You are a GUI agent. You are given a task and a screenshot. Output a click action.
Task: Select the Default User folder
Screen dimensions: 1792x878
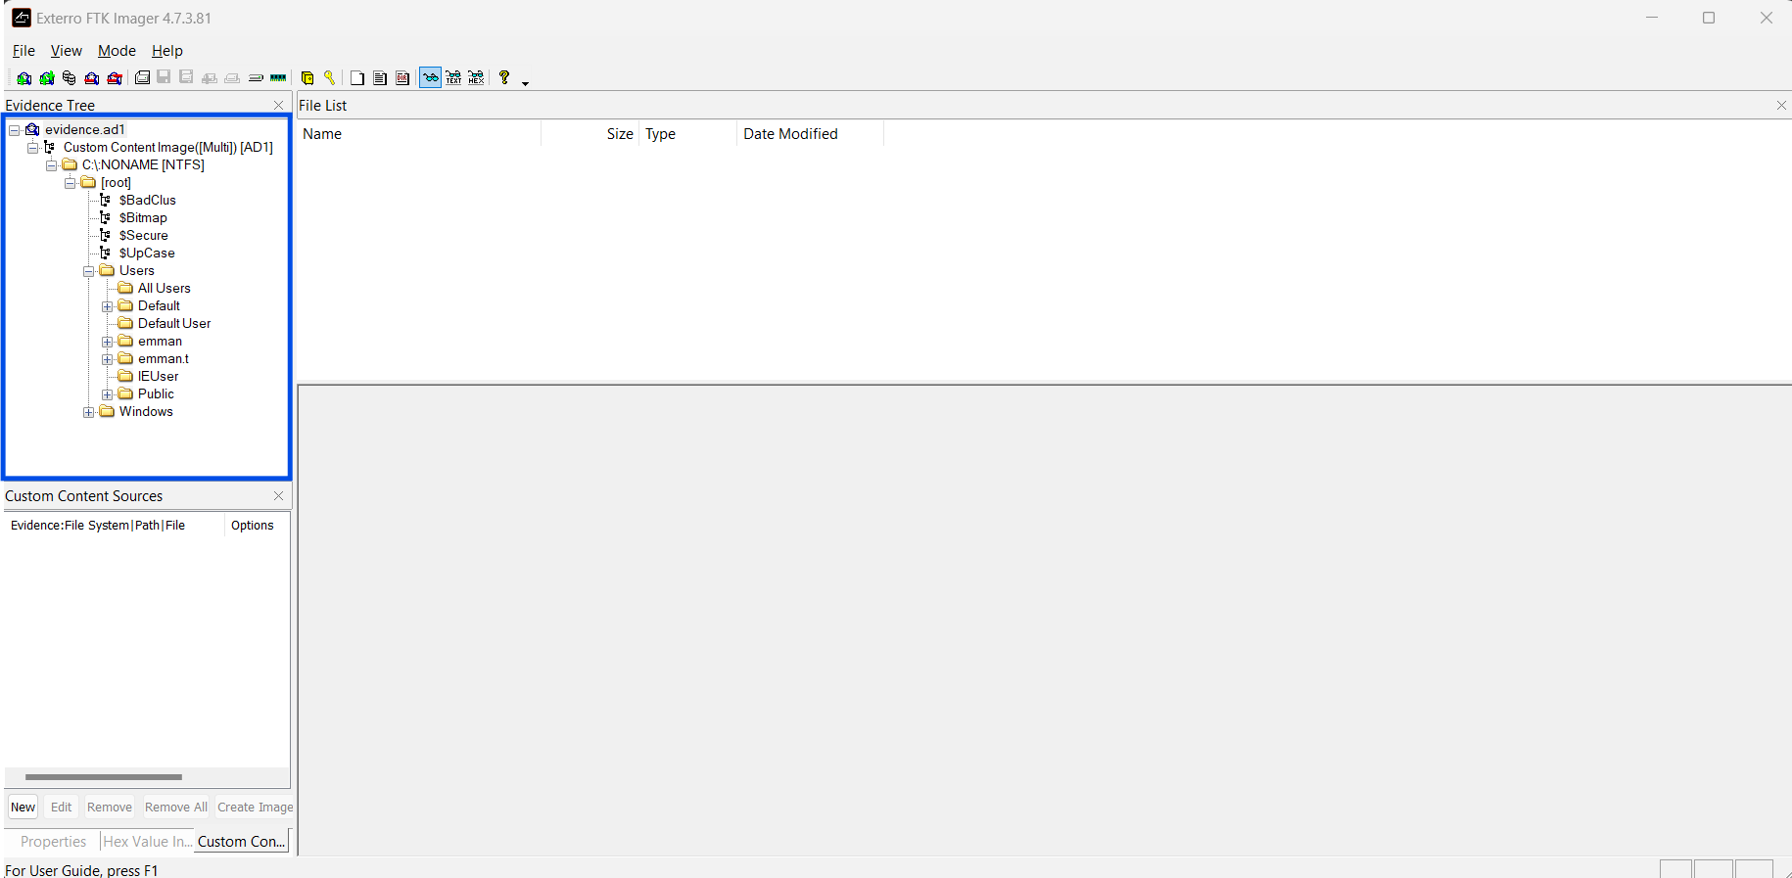(174, 324)
